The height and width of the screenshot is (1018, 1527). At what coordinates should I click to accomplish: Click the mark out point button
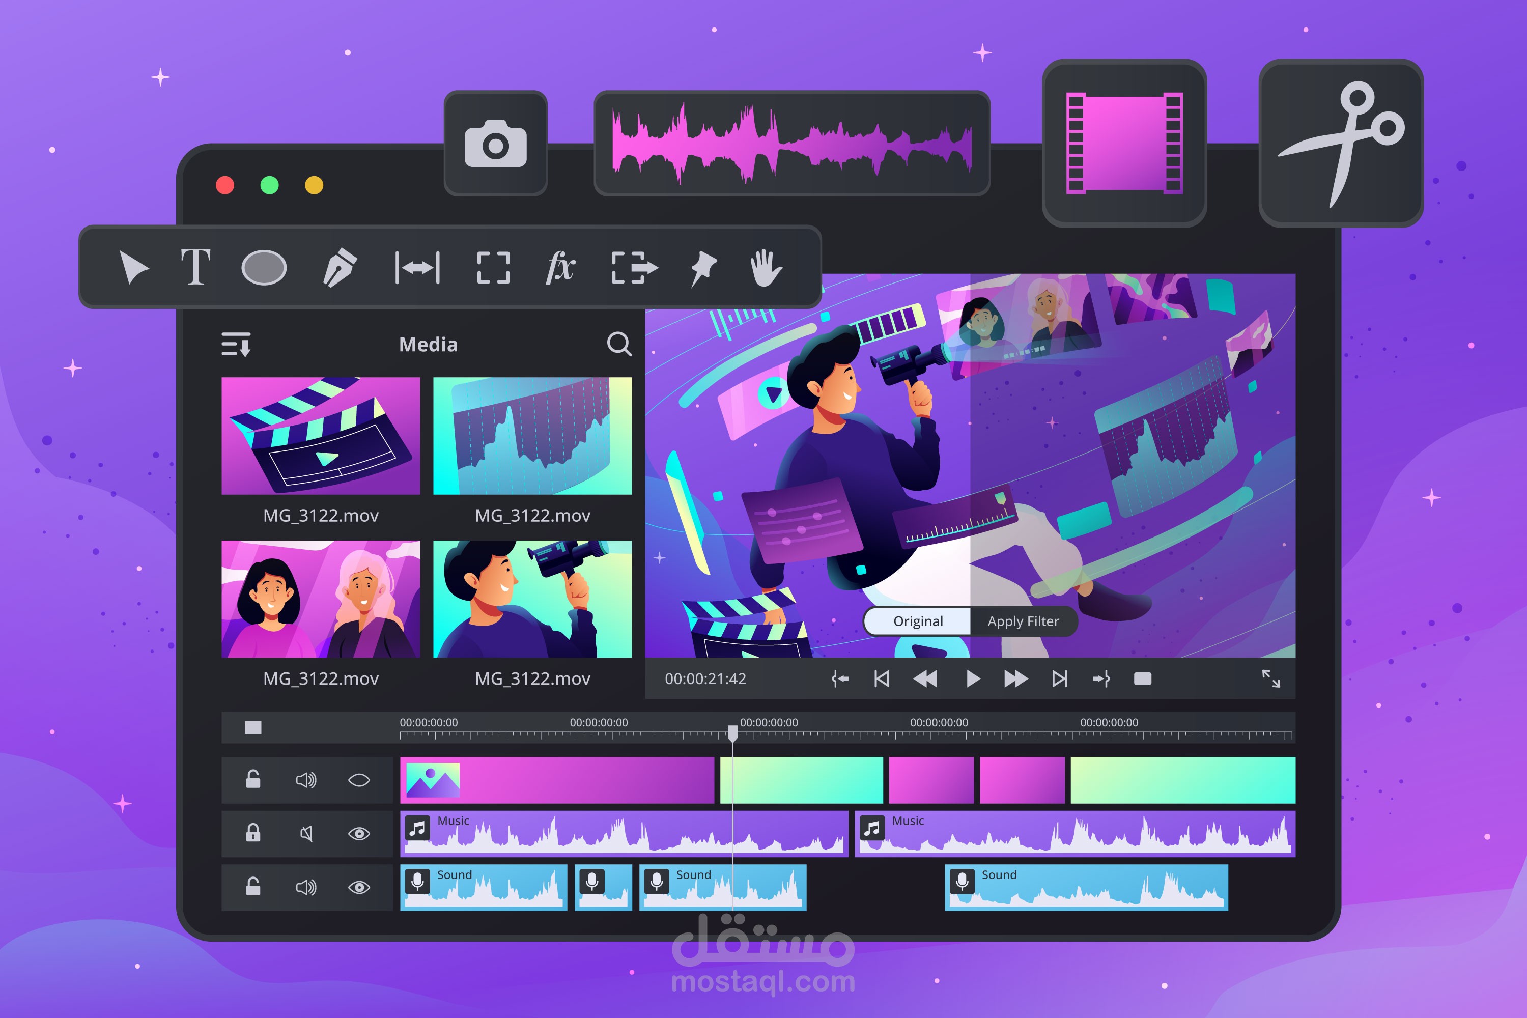[x=1101, y=679]
